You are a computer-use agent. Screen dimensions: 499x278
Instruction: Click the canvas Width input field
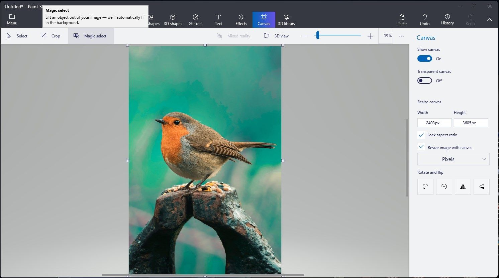[x=434, y=123]
